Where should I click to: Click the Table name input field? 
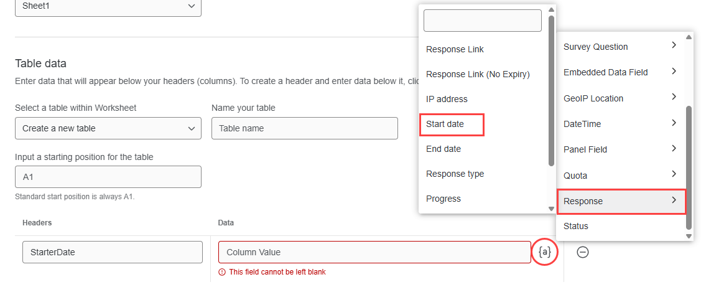(x=304, y=128)
